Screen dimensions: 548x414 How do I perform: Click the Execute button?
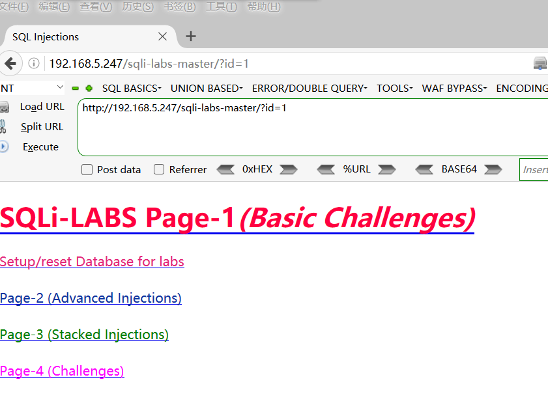40,147
